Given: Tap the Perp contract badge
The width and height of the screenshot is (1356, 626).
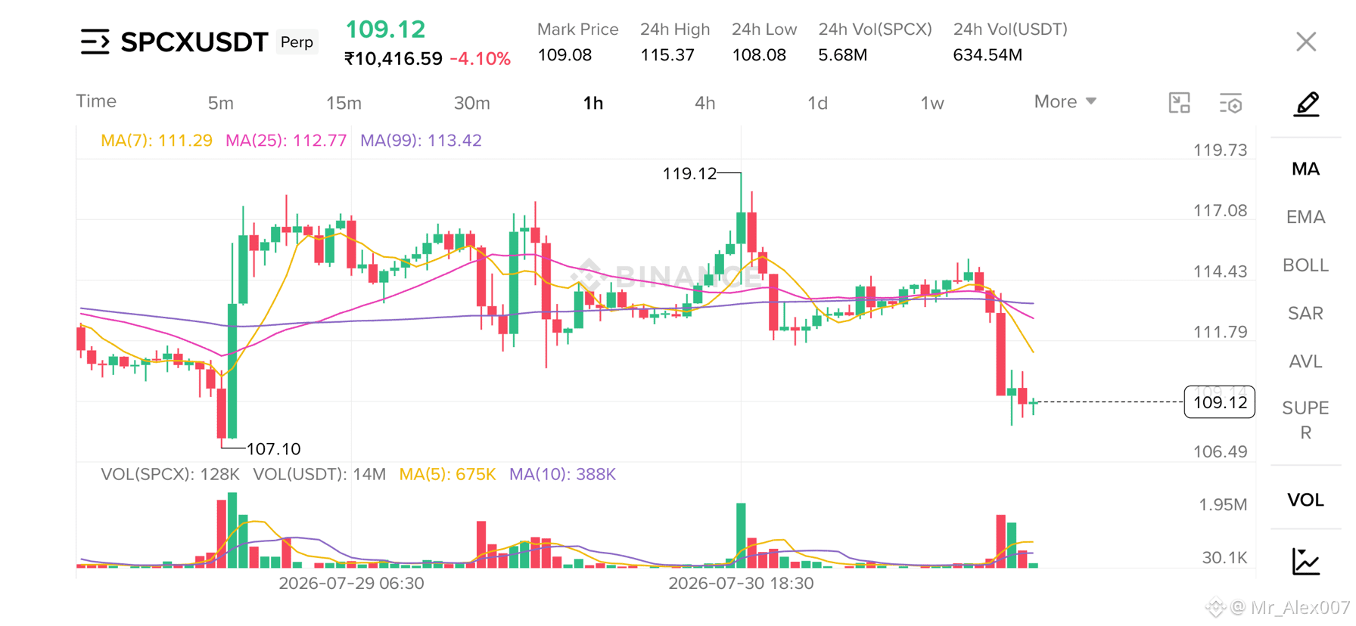Looking at the screenshot, I should coord(297,42).
